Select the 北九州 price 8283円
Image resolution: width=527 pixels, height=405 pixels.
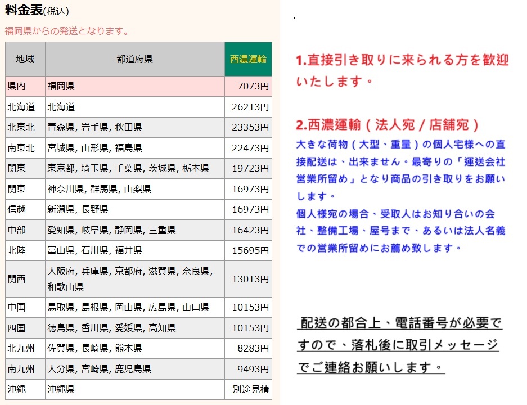coord(250,348)
